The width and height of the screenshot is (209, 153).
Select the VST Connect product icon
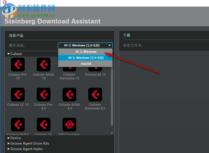[x=69, y=124]
